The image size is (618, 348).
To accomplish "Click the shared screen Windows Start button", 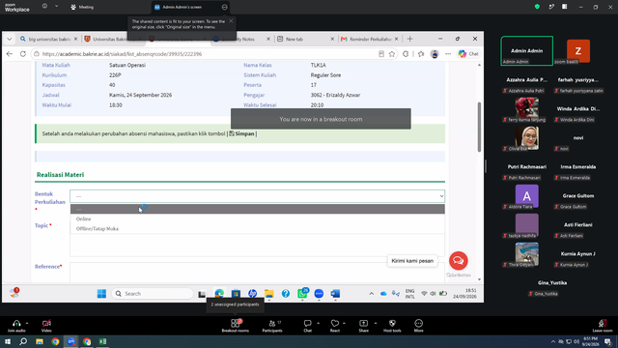I will [101, 294].
